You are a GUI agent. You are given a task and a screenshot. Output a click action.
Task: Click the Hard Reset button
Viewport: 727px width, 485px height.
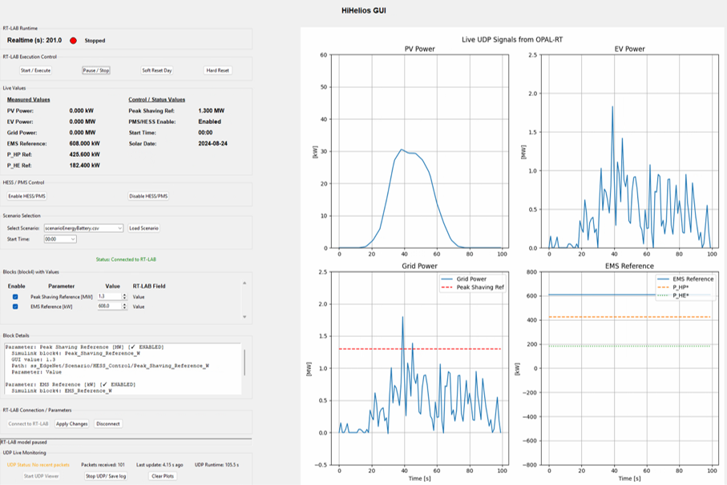[217, 70]
